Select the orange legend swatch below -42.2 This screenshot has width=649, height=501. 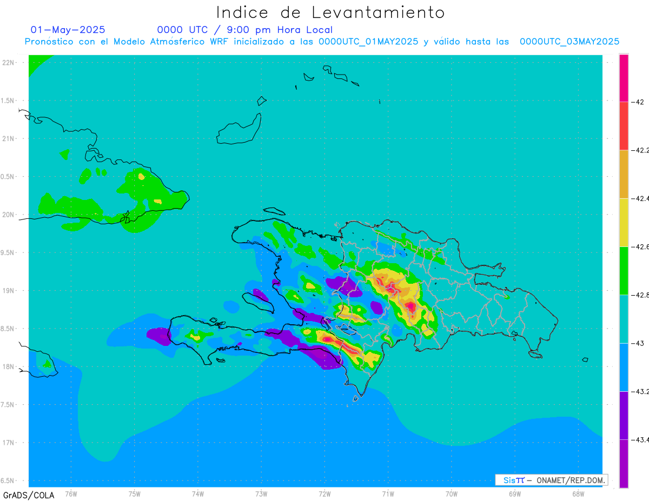tap(624, 174)
